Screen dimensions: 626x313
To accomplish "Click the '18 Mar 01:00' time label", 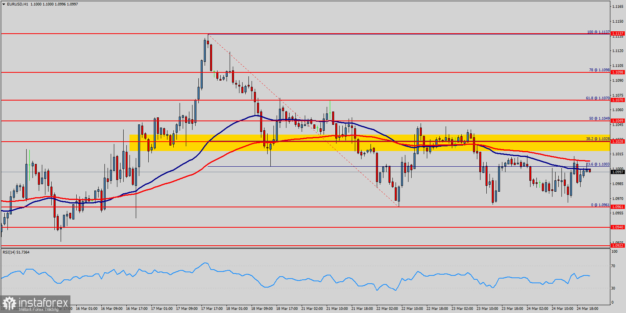I will point(237,309).
